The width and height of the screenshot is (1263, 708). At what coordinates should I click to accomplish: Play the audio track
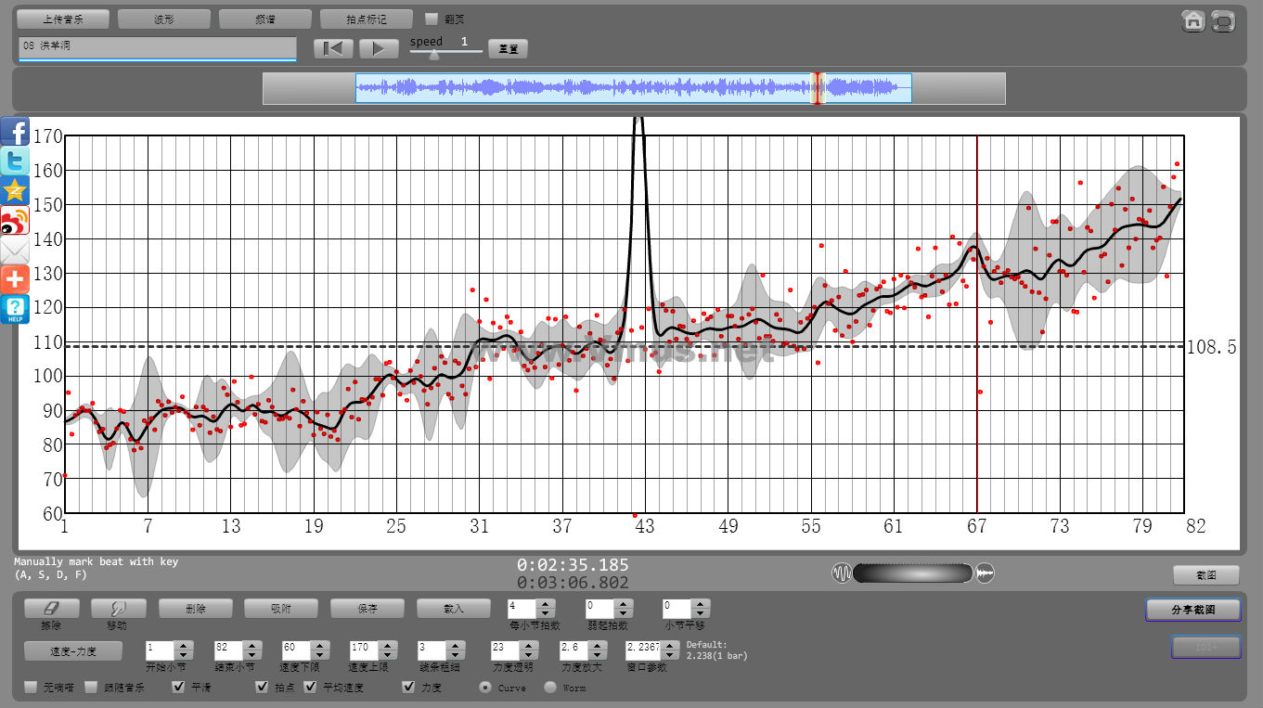pyautogui.click(x=379, y=48)
